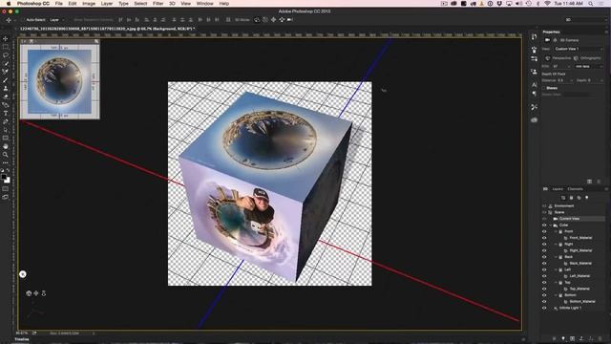This screenshot has height=344, width=611.
Task: Click the 3D orbit camera icon in options bar
Action: 257,19
